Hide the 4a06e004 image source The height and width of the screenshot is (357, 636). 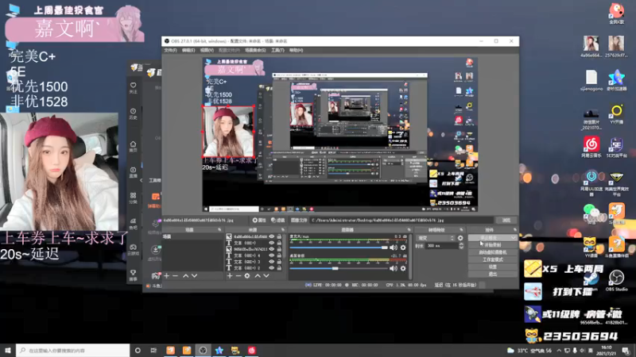[x=272, y=236]
